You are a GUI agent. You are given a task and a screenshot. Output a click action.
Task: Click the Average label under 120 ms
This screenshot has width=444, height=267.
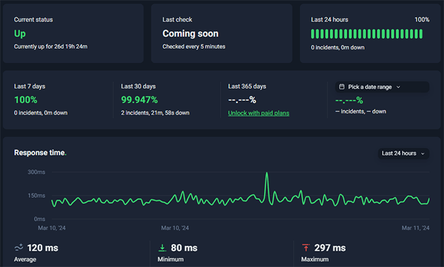click(25, 259)
